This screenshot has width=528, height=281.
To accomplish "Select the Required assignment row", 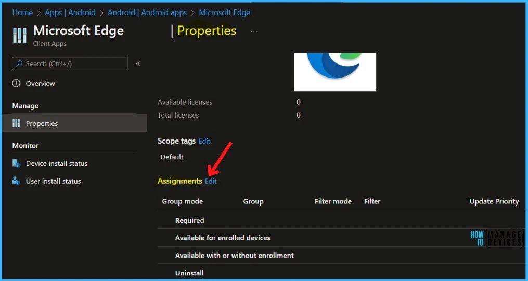I will pyautogui.click(x=341, y=220).
